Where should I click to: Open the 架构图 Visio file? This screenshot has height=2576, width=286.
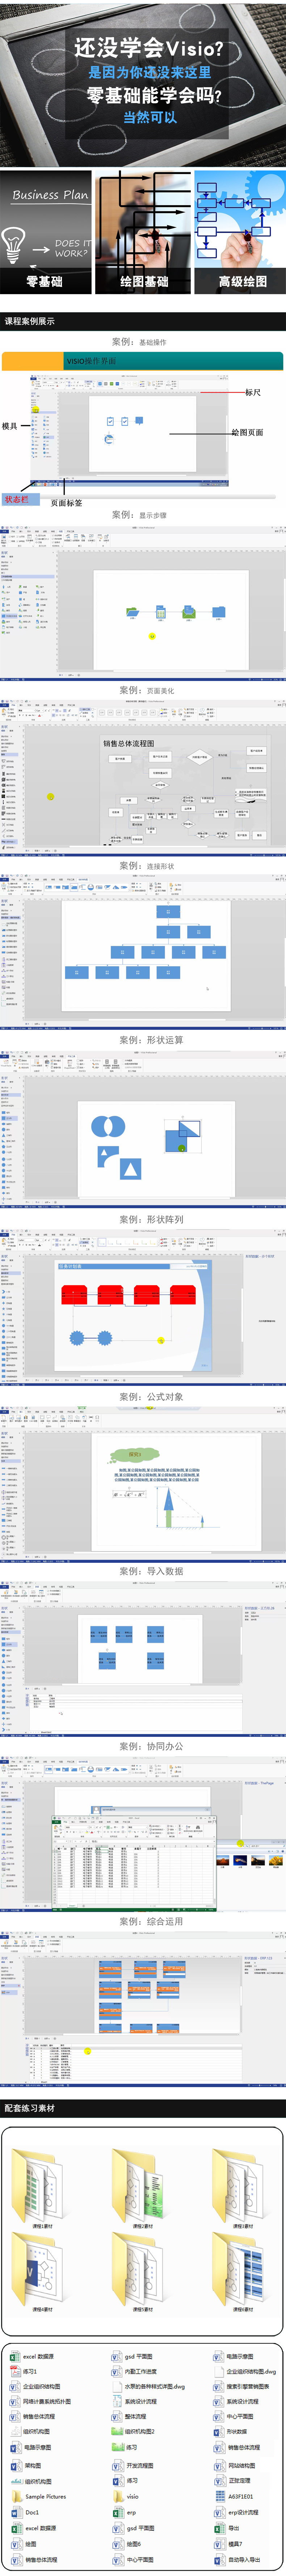pos(26,2466)
